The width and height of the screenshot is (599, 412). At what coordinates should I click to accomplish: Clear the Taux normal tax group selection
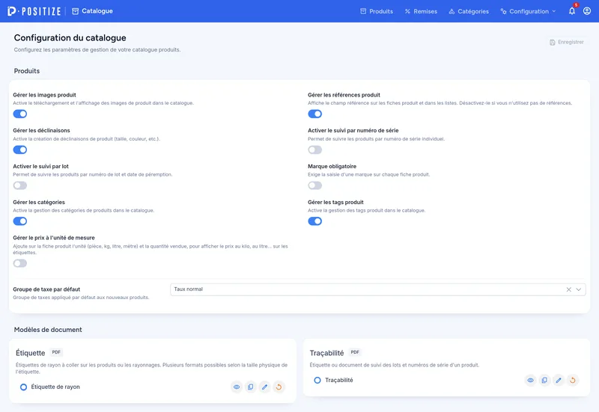pyautogui.click(x=568, y=289)
